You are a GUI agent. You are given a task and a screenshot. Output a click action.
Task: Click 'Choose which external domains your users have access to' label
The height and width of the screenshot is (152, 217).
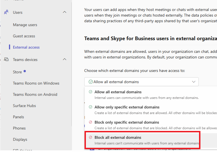[x=134, y=71]
